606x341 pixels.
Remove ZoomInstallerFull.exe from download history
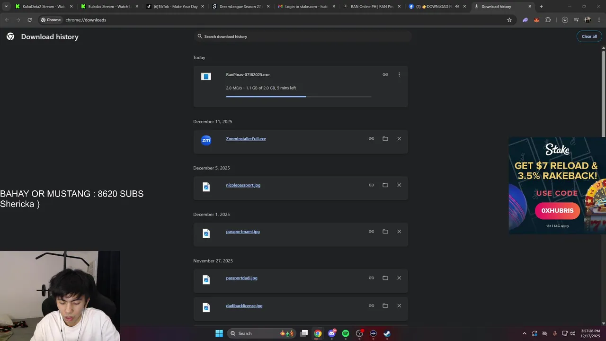point(399,139)
